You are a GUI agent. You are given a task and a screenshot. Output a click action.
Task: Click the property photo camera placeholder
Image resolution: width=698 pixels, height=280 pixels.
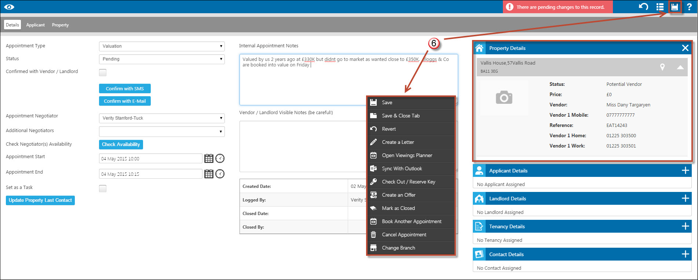[504, 98]
